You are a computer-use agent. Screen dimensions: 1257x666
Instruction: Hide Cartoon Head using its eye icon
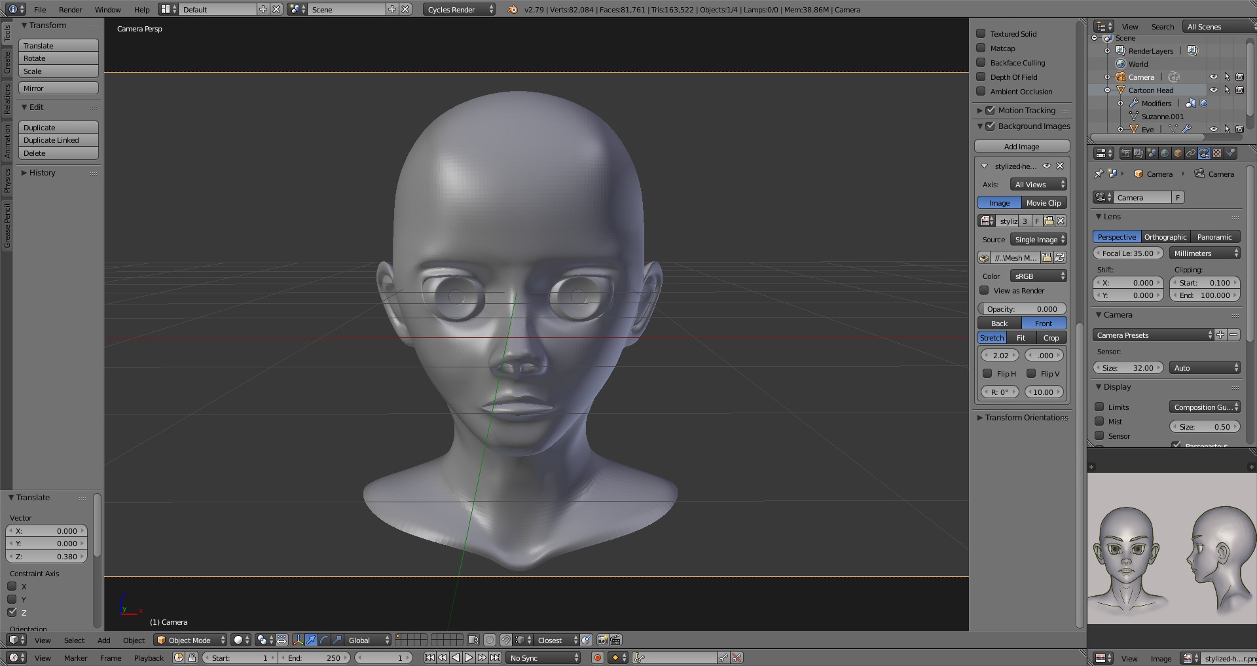(x=1213, y=90)
